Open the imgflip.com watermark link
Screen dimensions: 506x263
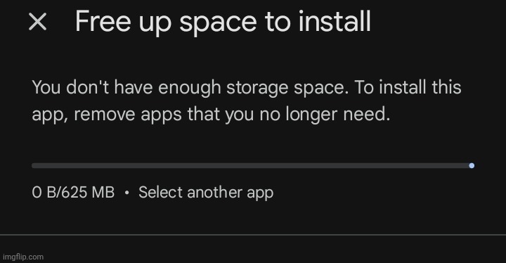(23, 257)
